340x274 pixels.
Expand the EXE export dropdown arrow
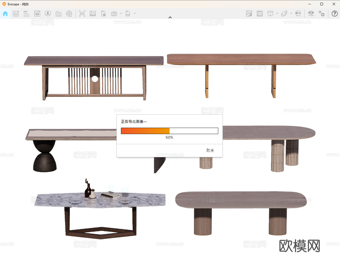[x=135, y=13]
